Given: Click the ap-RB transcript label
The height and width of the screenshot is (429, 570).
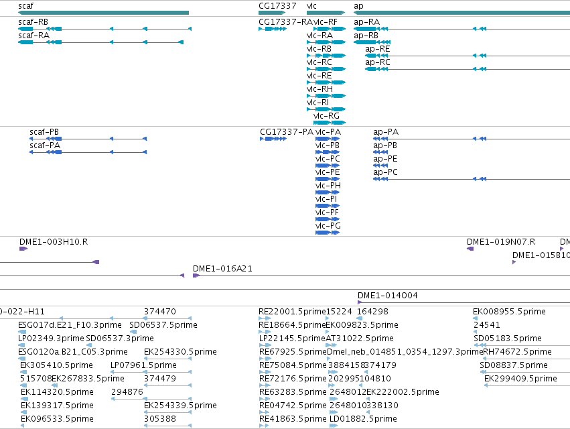Looking at the screenshot, I should click(366, 36).
